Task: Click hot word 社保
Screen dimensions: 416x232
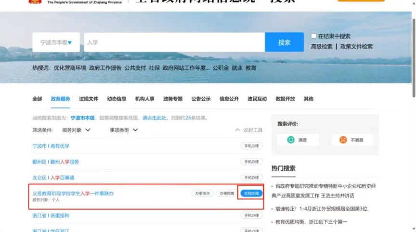Action: coord(155,68)
